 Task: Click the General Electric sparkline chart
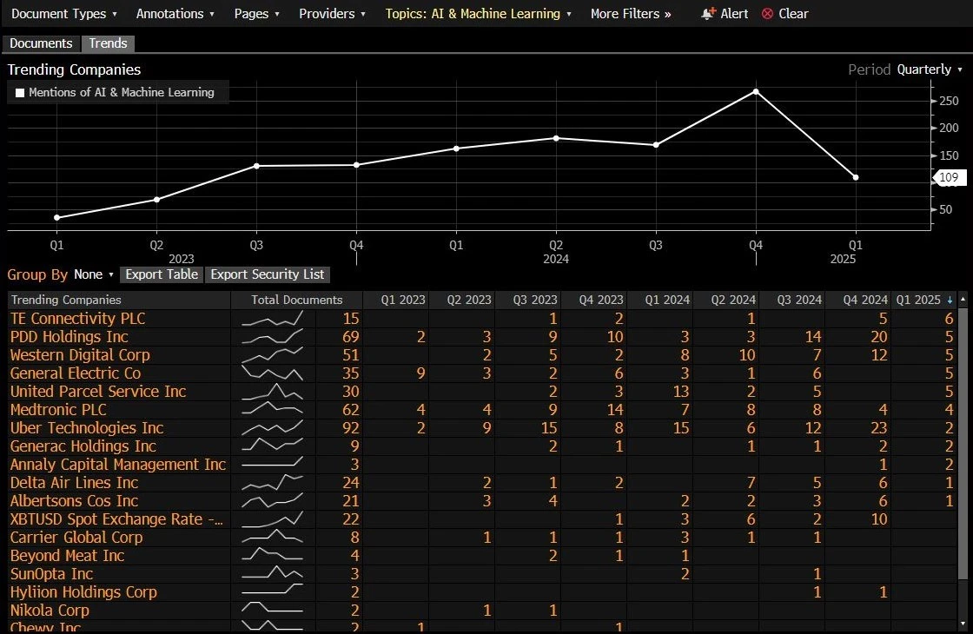(272, 373)
